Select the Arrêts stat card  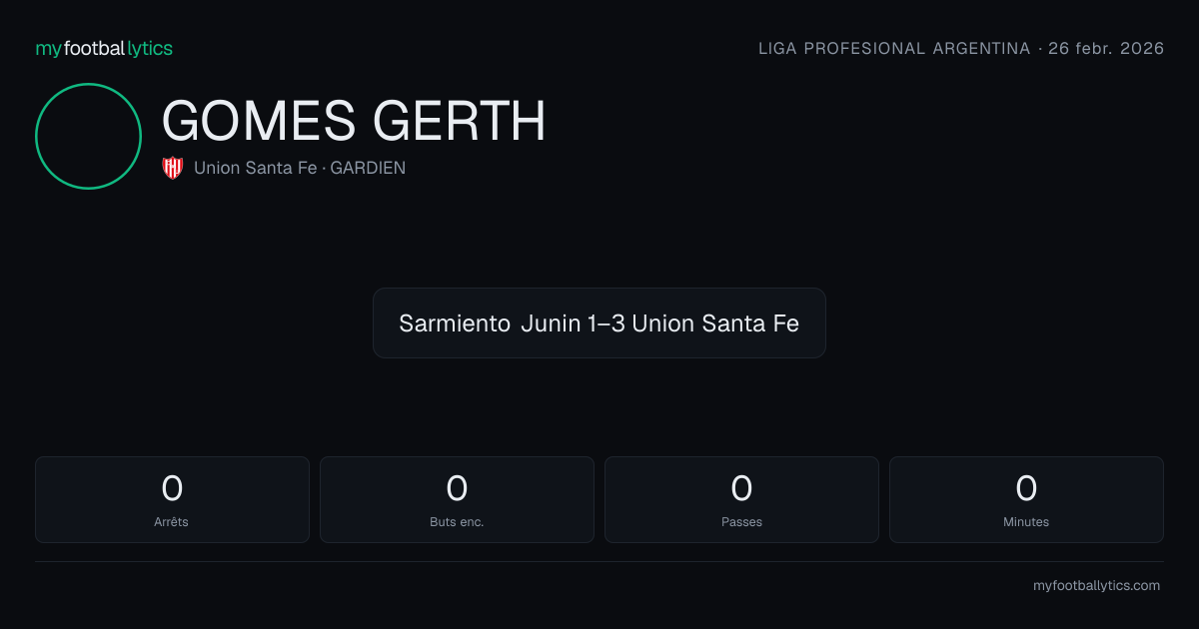(x=172, y=499)
